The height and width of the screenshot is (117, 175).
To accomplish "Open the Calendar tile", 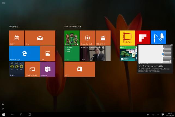I will click(17, 38).
